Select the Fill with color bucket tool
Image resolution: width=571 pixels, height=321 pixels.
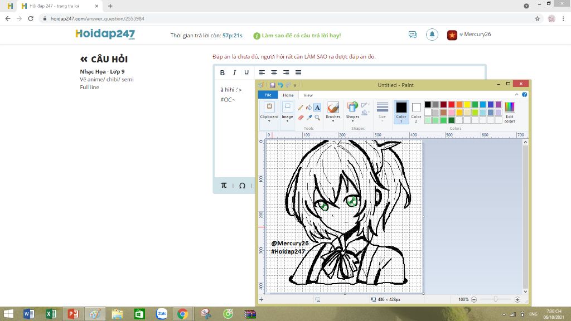[x=309, y=108]
